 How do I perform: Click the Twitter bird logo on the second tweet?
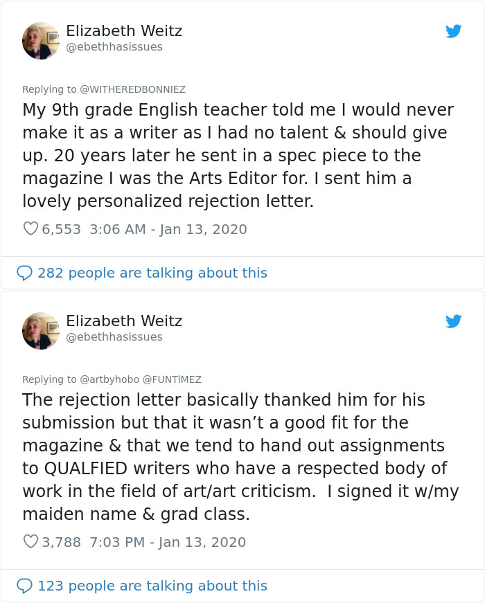tap(454, 321)
